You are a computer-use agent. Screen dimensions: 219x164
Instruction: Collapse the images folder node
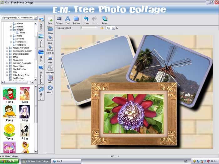(x=11, y=30)
